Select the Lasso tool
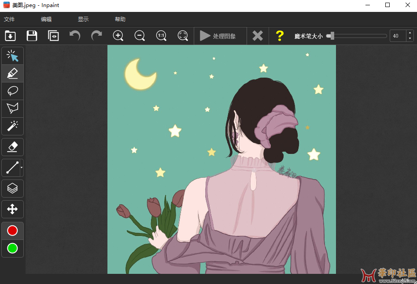 tap(12, 91)
